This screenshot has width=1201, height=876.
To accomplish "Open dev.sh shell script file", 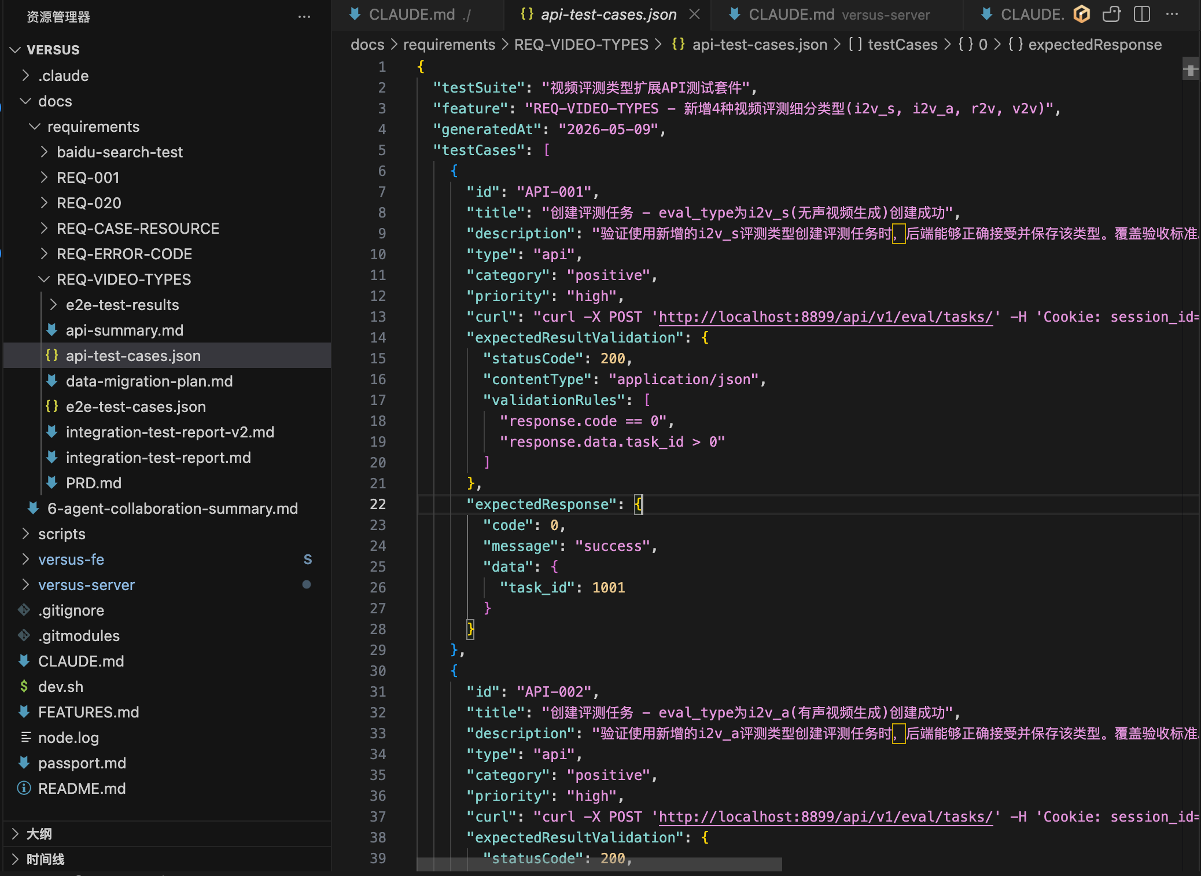I will (61, 687).
